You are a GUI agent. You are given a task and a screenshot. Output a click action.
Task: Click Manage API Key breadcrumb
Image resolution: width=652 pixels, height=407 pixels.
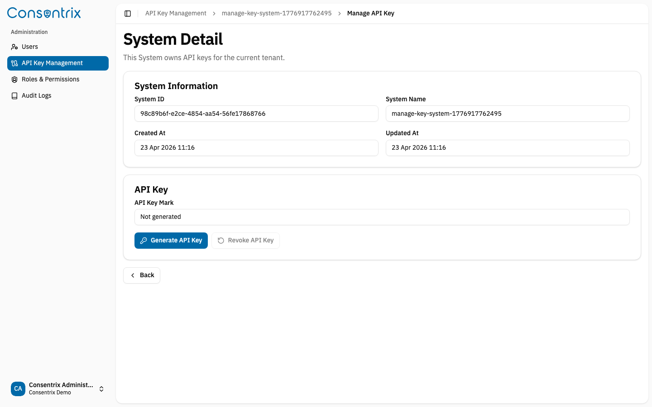371,14
